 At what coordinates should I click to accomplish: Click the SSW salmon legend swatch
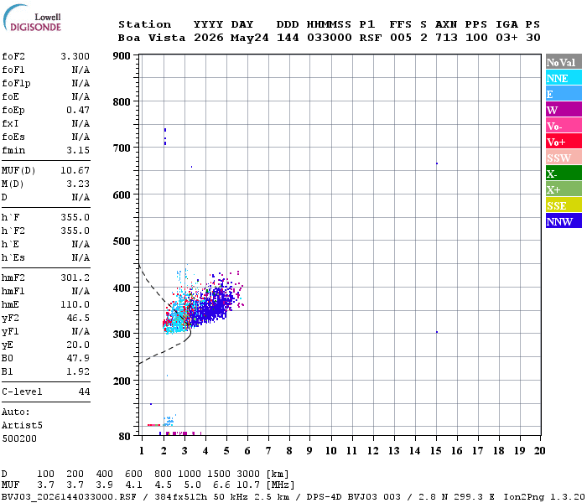coord(564,158)
